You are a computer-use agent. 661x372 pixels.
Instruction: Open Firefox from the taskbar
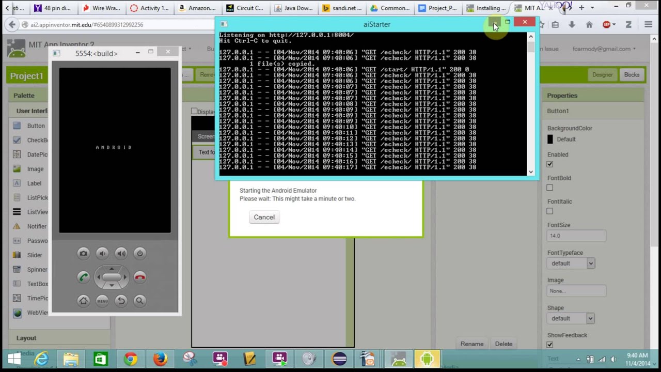click(x=160, y=359)
